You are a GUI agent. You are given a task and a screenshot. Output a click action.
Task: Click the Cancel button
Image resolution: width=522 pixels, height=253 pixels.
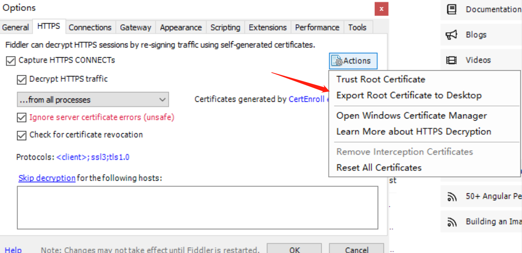(356, 249)
